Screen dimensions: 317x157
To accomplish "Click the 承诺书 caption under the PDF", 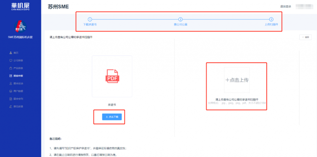I will (x=112, y=105).
